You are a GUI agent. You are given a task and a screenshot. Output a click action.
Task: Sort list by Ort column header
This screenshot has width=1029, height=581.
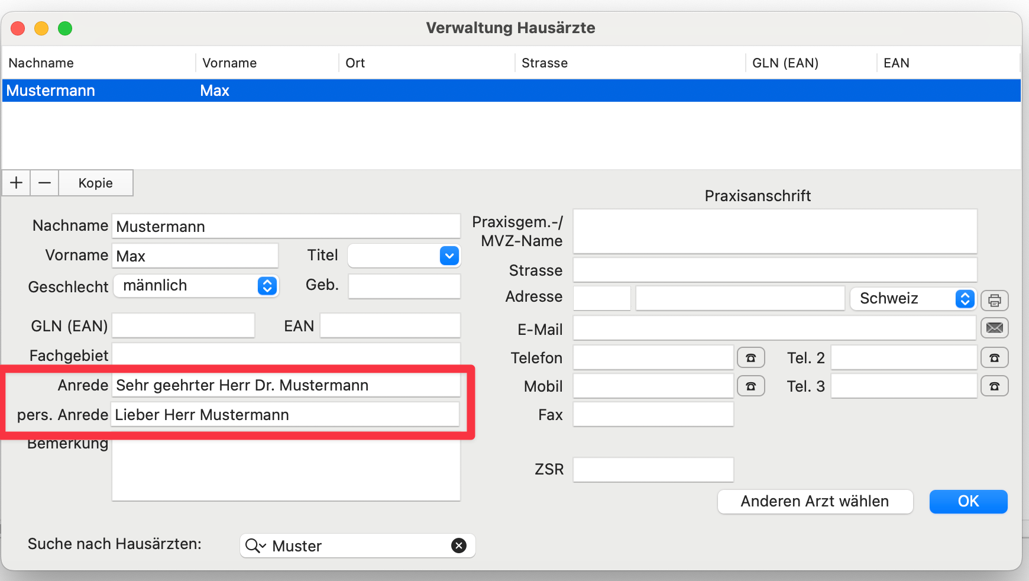coord(427,63)
